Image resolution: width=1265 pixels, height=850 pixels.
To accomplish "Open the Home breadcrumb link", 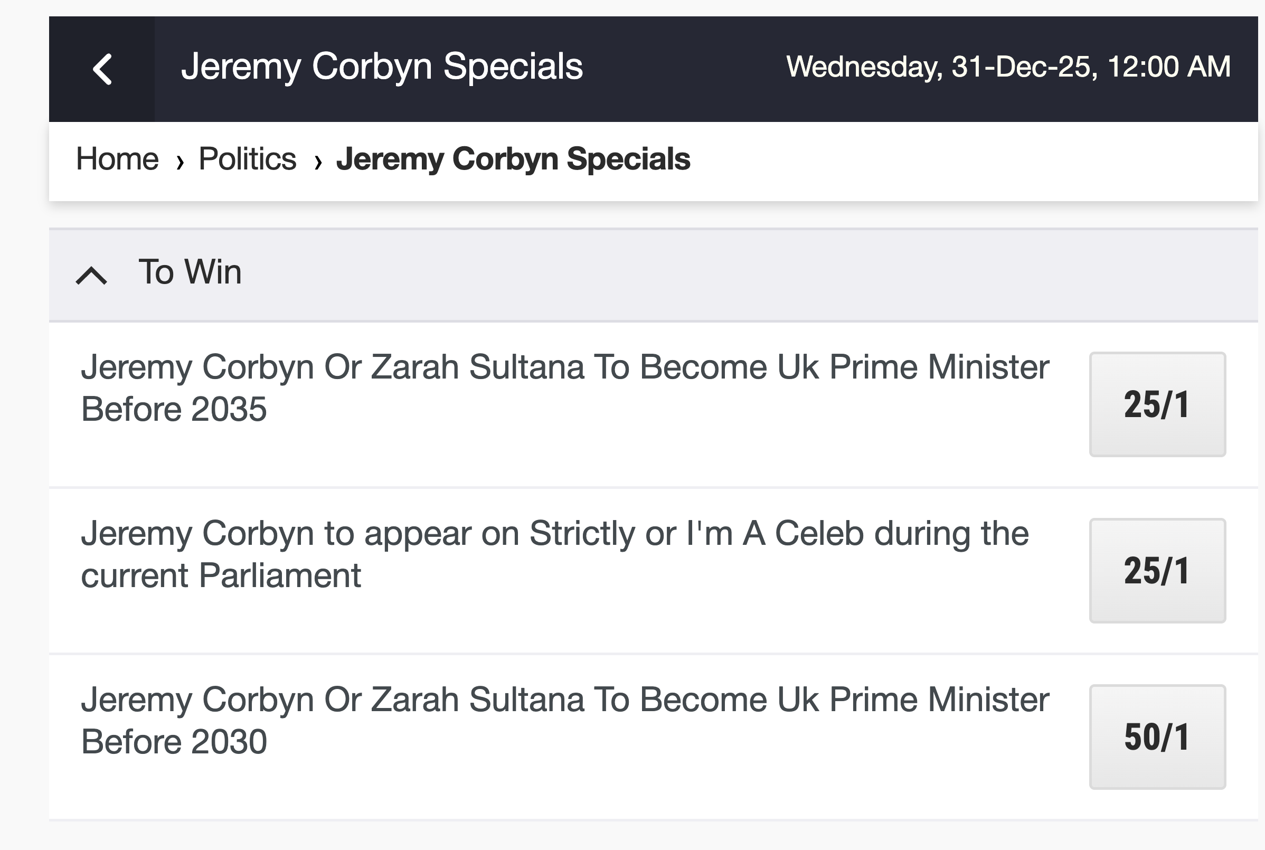I will point(117,159).
